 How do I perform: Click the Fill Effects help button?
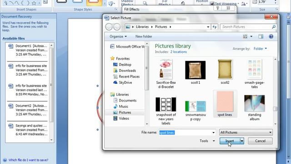(217, 8)
